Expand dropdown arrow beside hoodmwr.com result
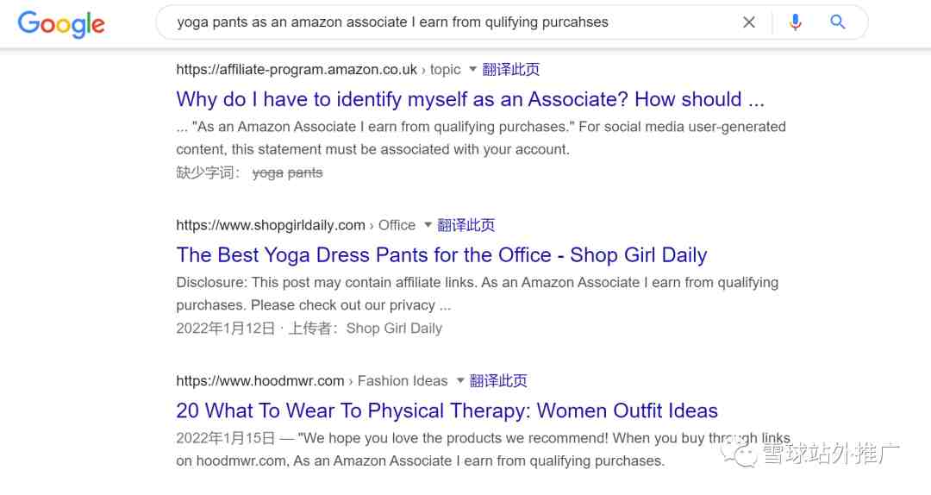The height and width of the screenshot is (495, 931). 460,380
